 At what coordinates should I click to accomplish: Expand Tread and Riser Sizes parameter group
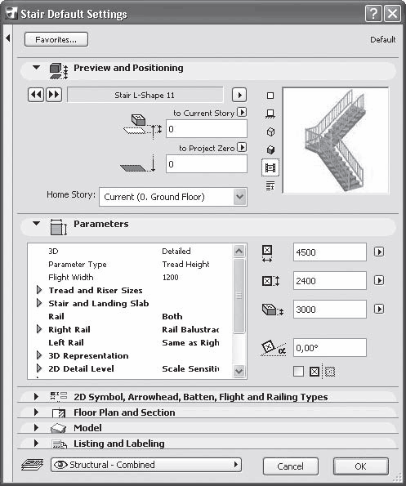39,290
